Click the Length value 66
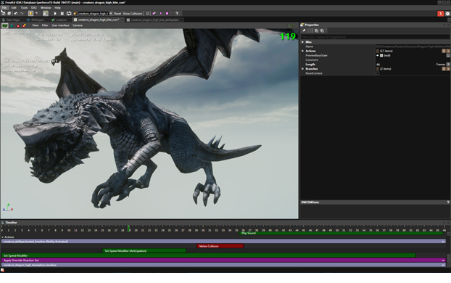 pyautogui.click(x=378, y=65)
